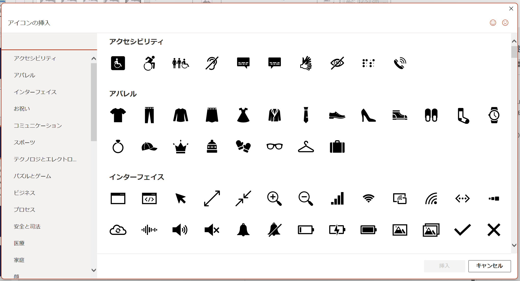Select the T-shirt apparel icon
Screen dimensions: 520x281
(118, 115)
